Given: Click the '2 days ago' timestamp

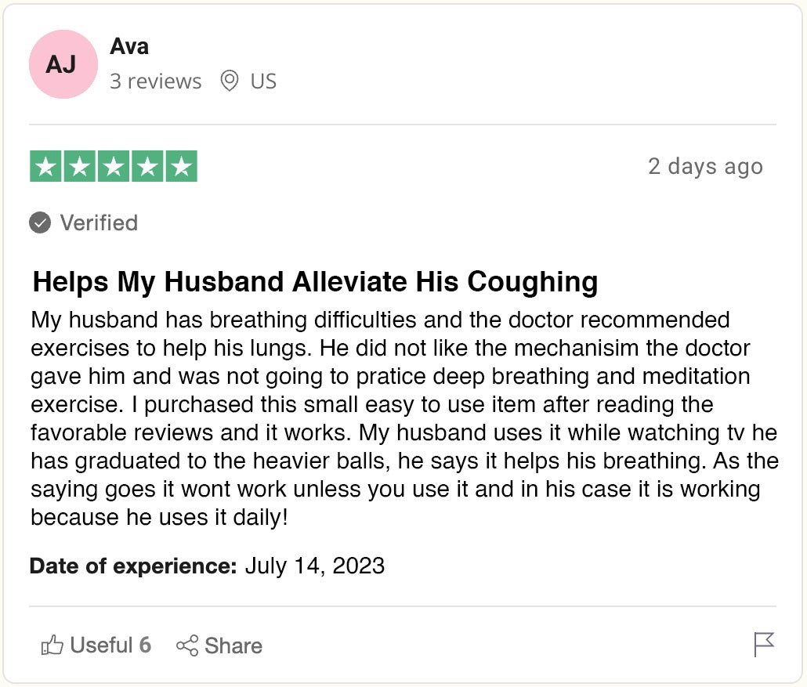Looking at the screenshot, I should [x=706, y=166].
